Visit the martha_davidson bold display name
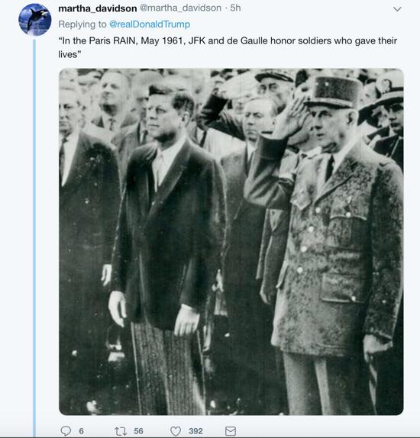Image resolution: width=420 pixels, height=438 pixels. coord(98,8)
